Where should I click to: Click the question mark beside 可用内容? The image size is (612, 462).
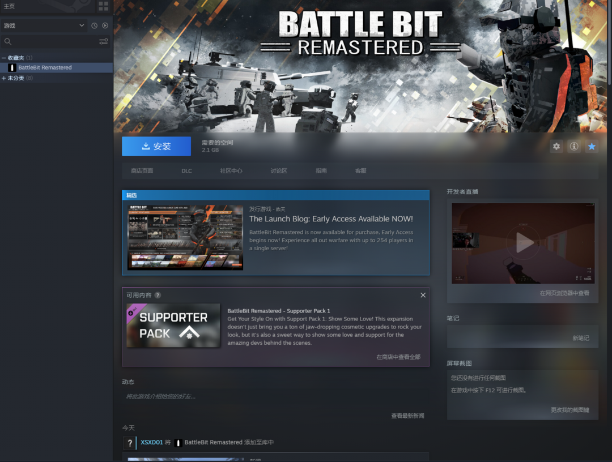pyautogui.click(x=158, y=295)
